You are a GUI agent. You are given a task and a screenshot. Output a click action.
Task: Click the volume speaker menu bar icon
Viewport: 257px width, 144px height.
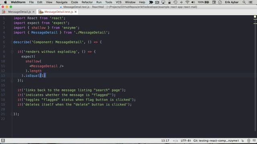(x=193, y=2)
